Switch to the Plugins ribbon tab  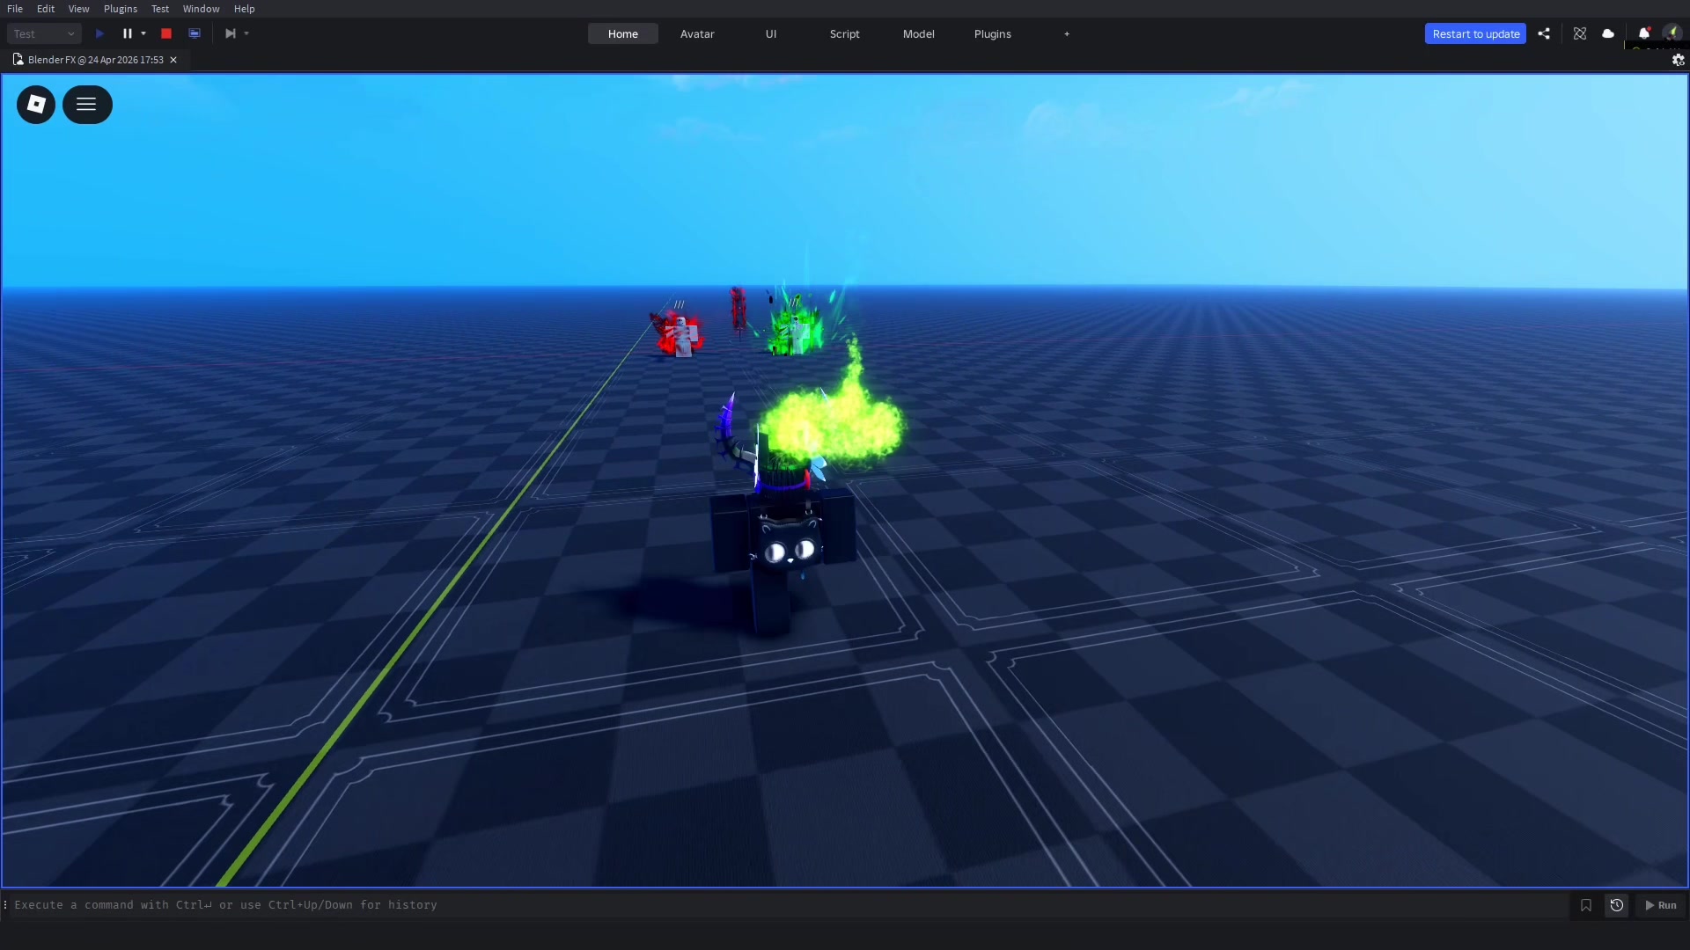[993, 33]
